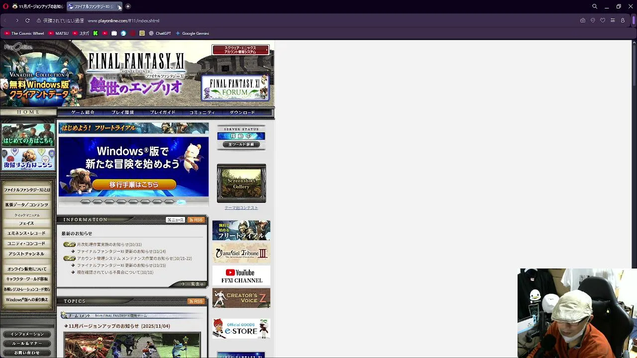Open the スタバ bookmark
Image resolution: width=637 pixels, height=358 pixels.
(81, 33)
